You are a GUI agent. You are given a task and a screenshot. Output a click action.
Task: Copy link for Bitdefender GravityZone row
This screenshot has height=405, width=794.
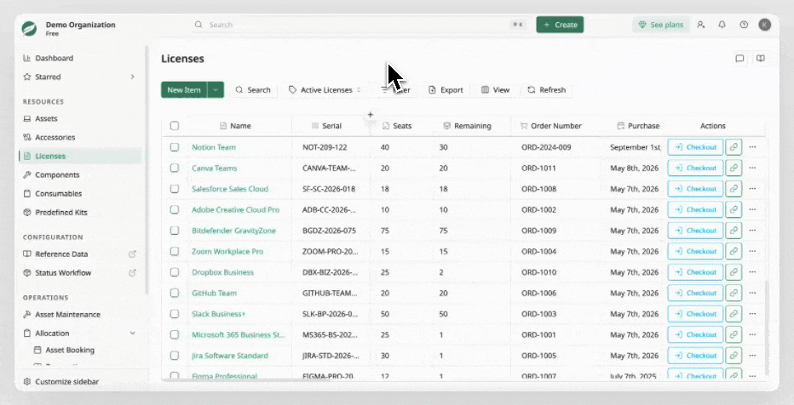(734, 231)
